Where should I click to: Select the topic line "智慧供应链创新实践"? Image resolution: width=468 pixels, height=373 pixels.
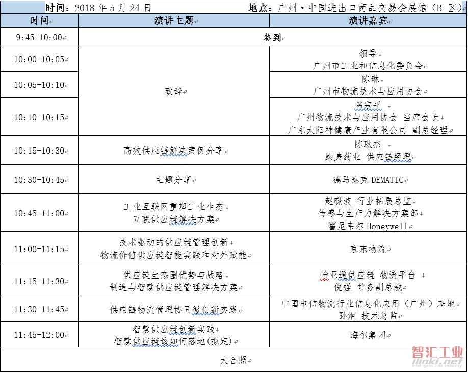174,329
